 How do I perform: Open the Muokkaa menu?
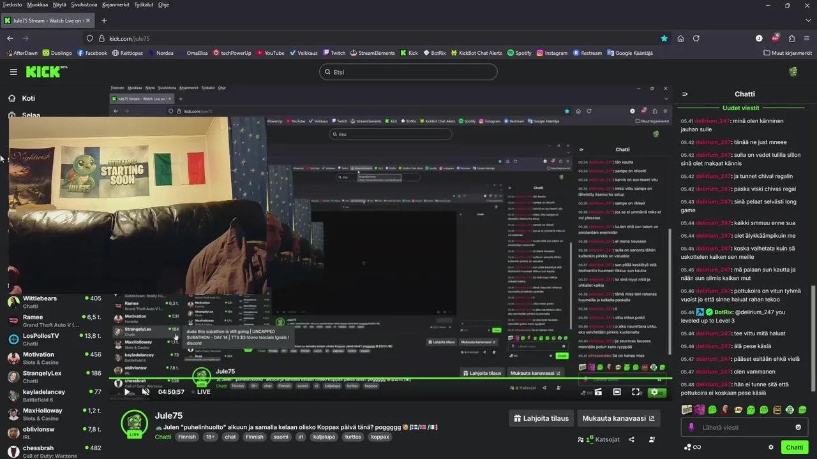coord(38,4)
